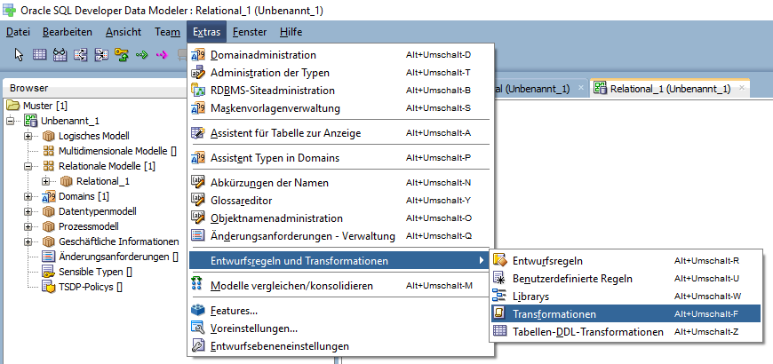Click the Abkürzungen der Namen icon

pos(197,183)
